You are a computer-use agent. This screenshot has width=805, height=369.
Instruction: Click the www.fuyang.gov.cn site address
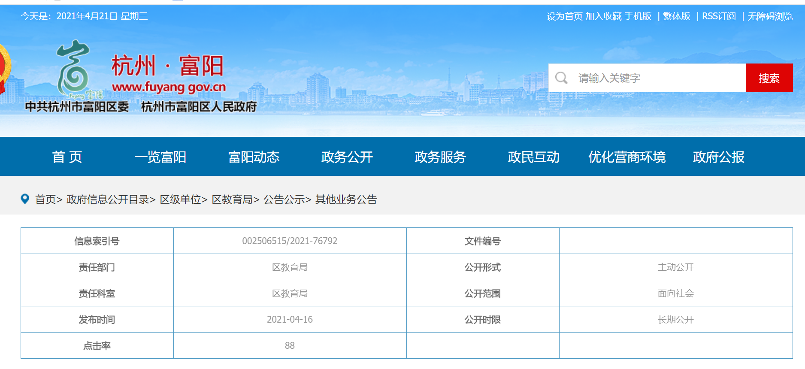(x=169, y=87)
